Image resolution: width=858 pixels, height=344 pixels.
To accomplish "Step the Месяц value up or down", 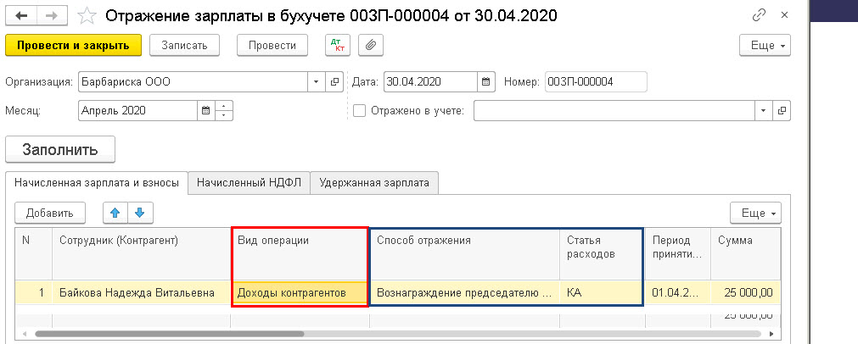I will pos(224,110).
